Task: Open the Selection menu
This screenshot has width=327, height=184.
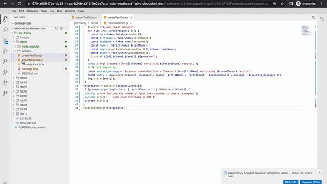Action: pyautogui.click(x=33, y=11)
